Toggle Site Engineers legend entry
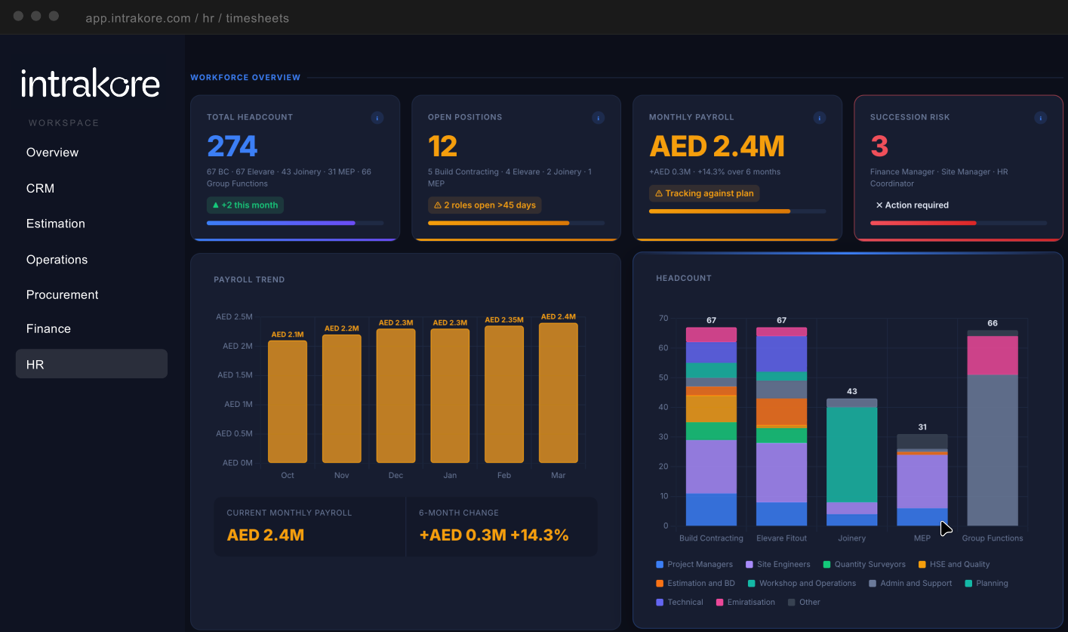Image resolution: width=1068 pixels, height=632 pixels. (x=777, y=565)
